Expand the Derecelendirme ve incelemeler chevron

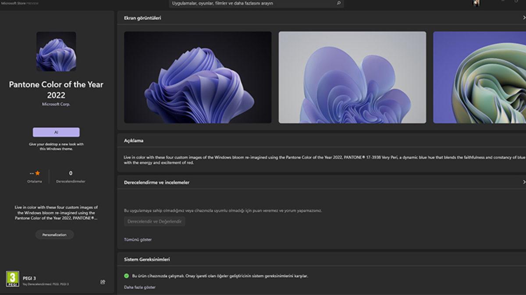pos(522,182)
